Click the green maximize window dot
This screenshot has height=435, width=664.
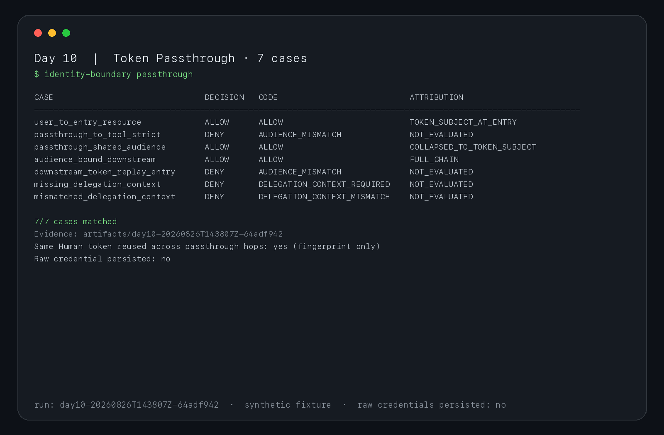pyautogui.click(x=66, y=33)
